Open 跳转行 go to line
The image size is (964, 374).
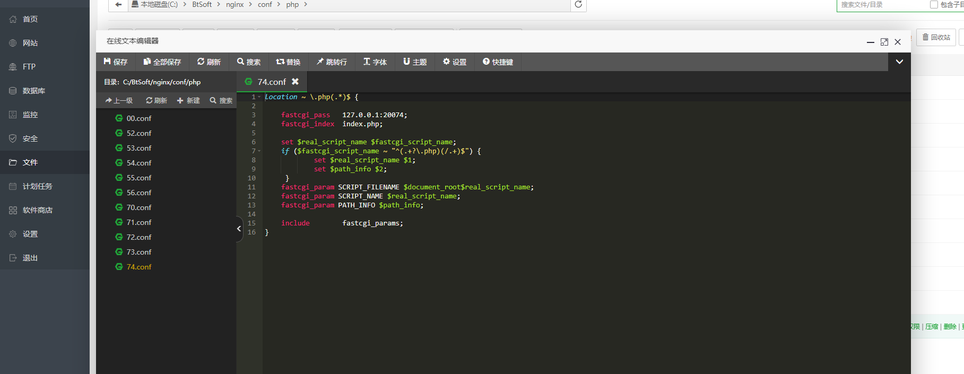pyautogui.click(x=332, y=62)
